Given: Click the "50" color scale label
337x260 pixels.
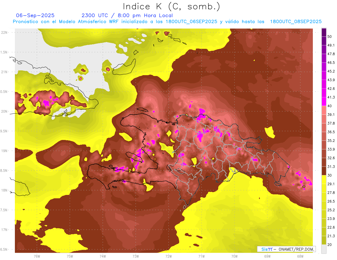Looking at the screenshot, I should pyautogui.click(x=329, y=37).
